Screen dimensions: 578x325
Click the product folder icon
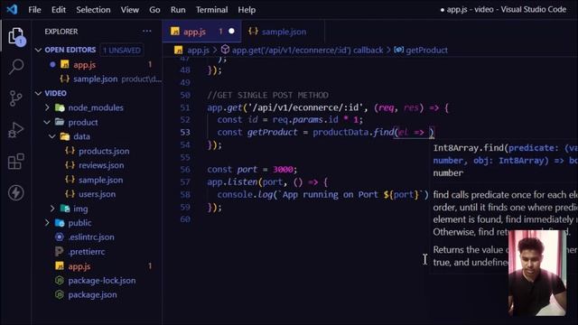click(x=60, y=122)
